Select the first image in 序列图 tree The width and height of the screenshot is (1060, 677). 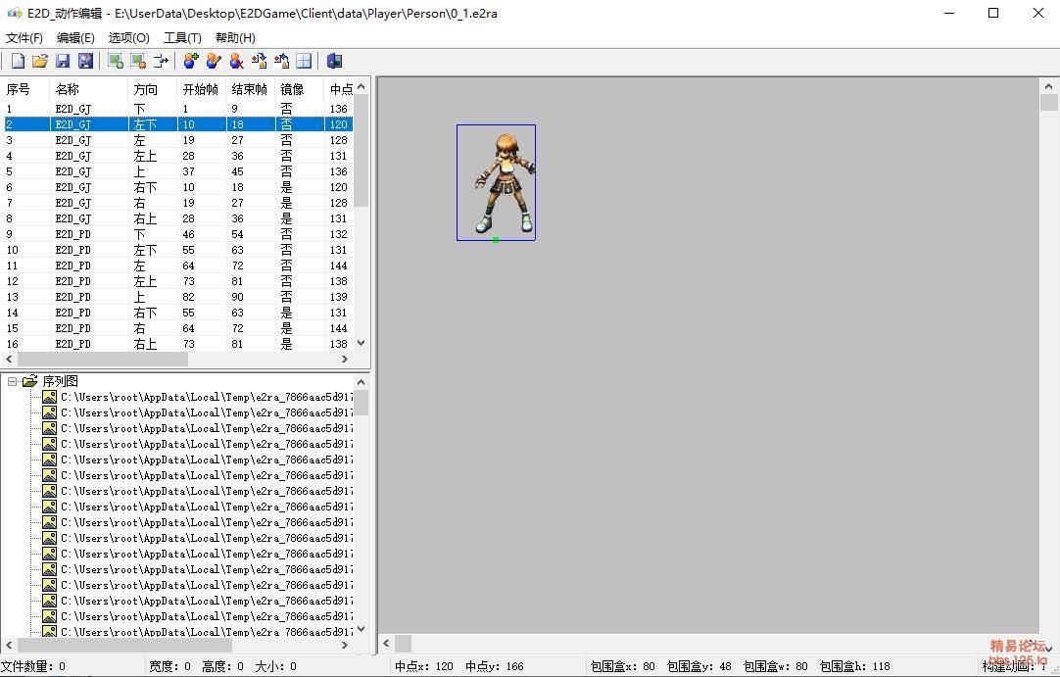pyautogui.click(x=196, y=397)
